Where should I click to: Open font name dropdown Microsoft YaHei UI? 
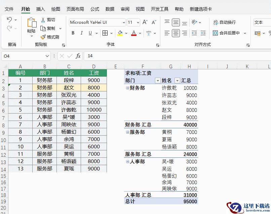click(x=124, y=22)
